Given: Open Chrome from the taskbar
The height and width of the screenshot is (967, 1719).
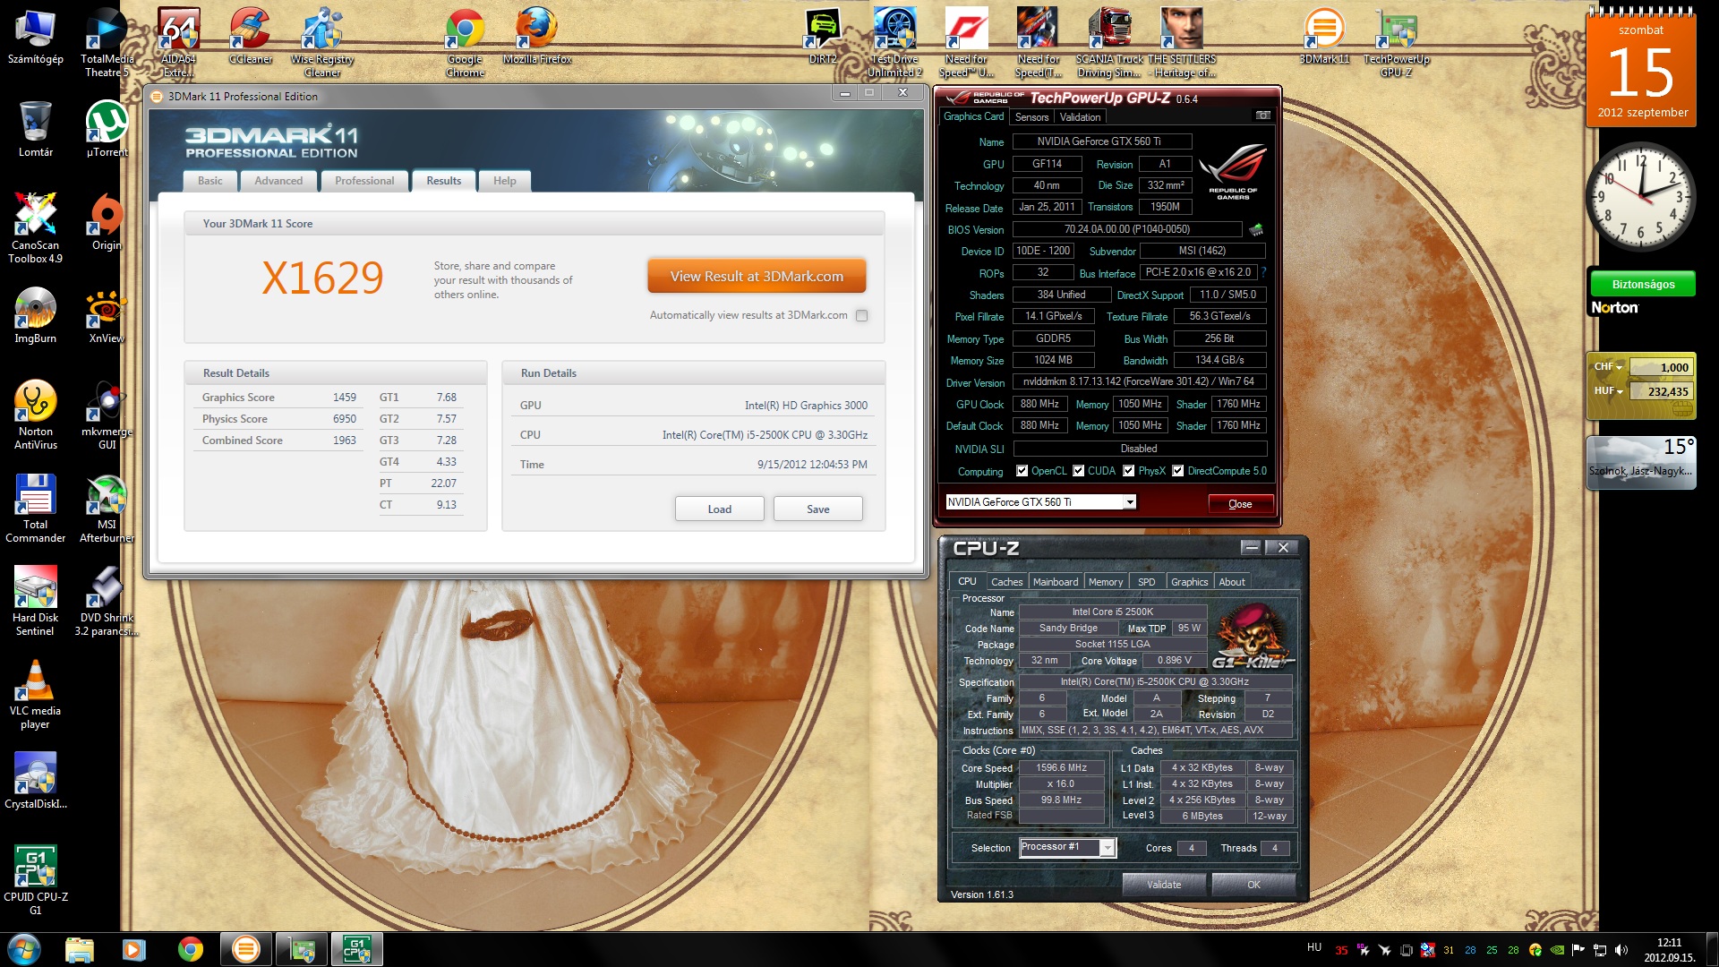Looking at the screenshot, I should pyautogui.click(x=190, y=949).
